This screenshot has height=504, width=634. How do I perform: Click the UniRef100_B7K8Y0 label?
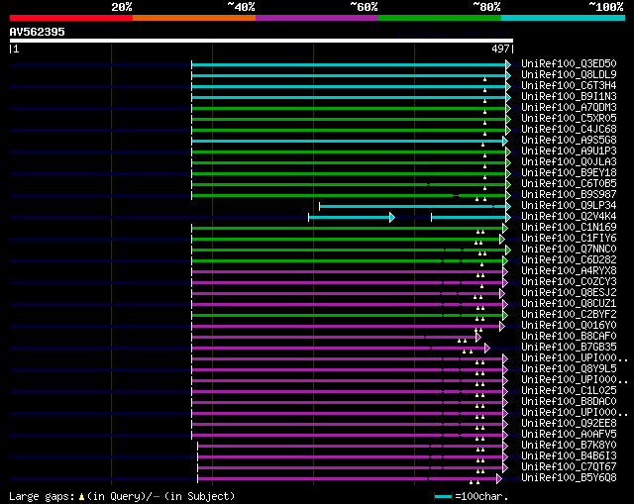point(569,446)
